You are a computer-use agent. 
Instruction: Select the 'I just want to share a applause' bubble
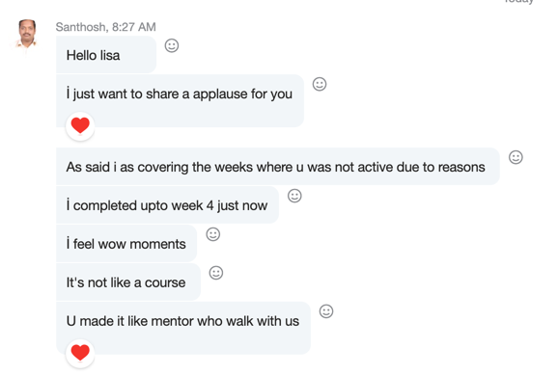pyautogui.click(x=181, y=101)
